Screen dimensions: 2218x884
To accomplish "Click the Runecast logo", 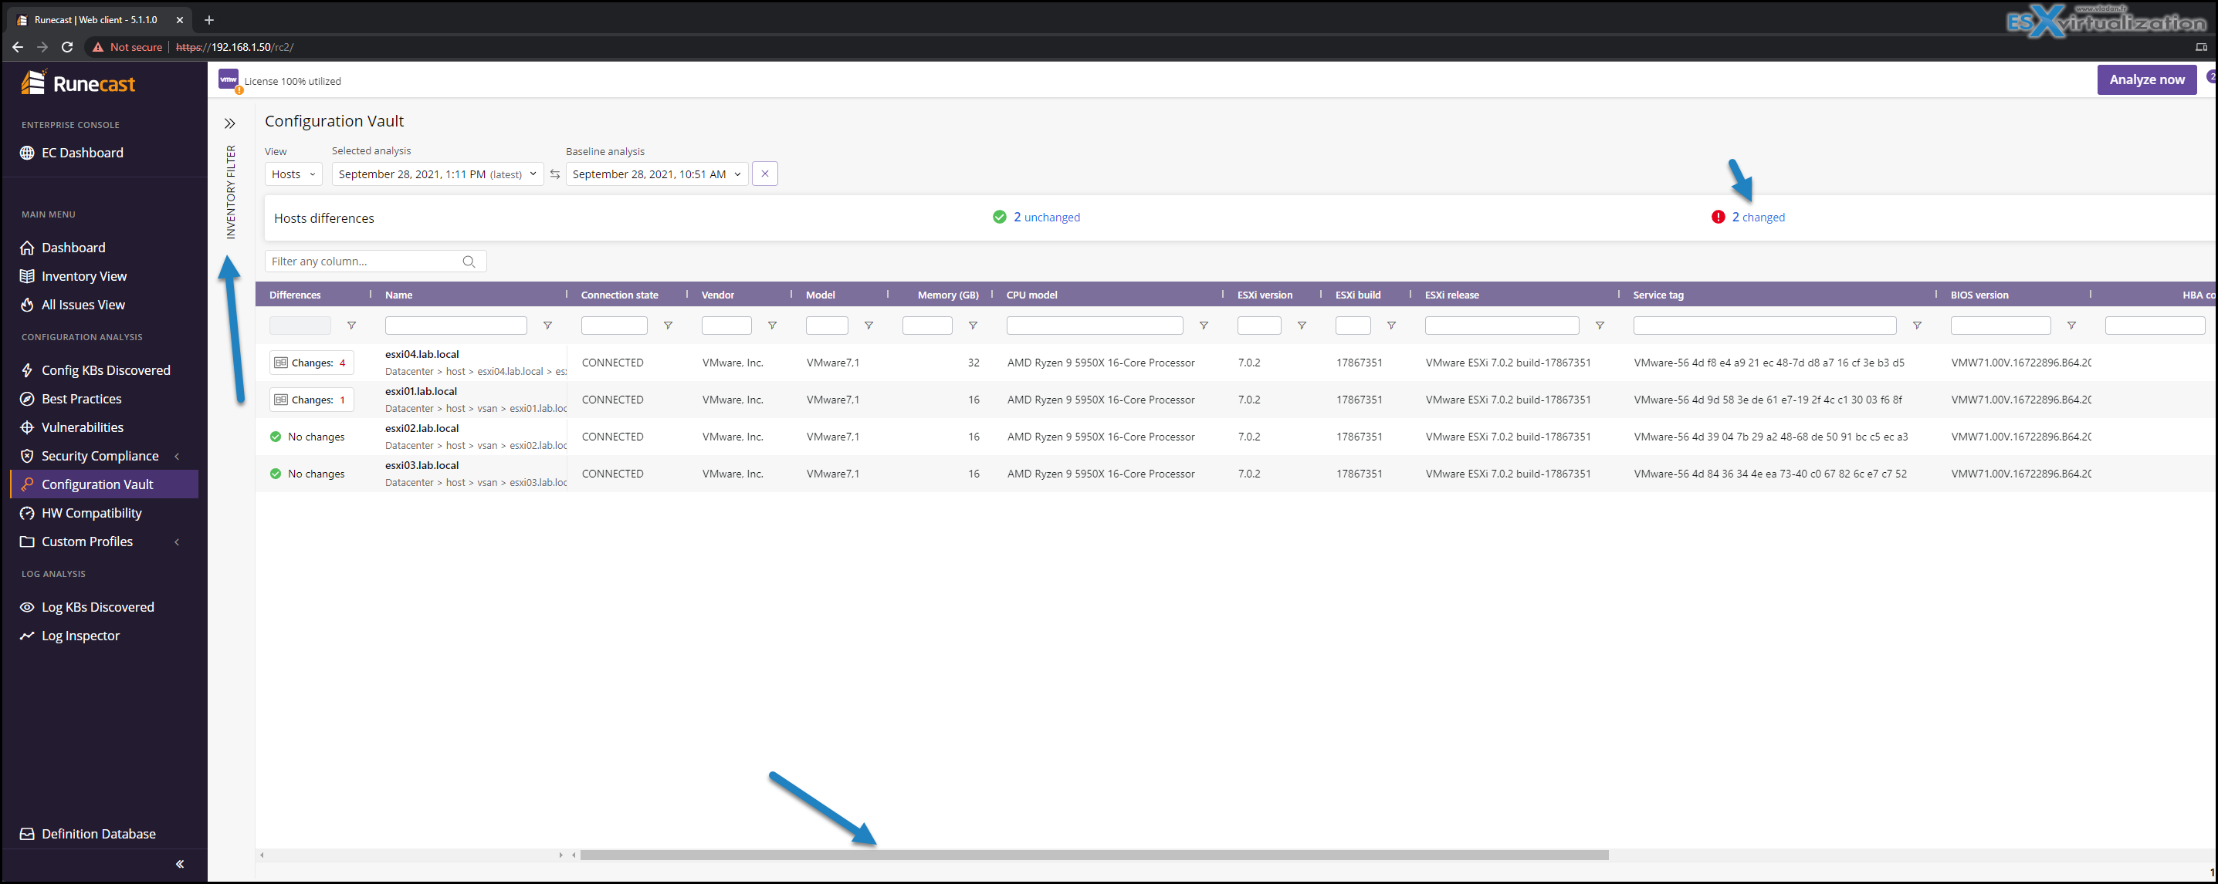I will pyautogui.click(x=78, y=83).
